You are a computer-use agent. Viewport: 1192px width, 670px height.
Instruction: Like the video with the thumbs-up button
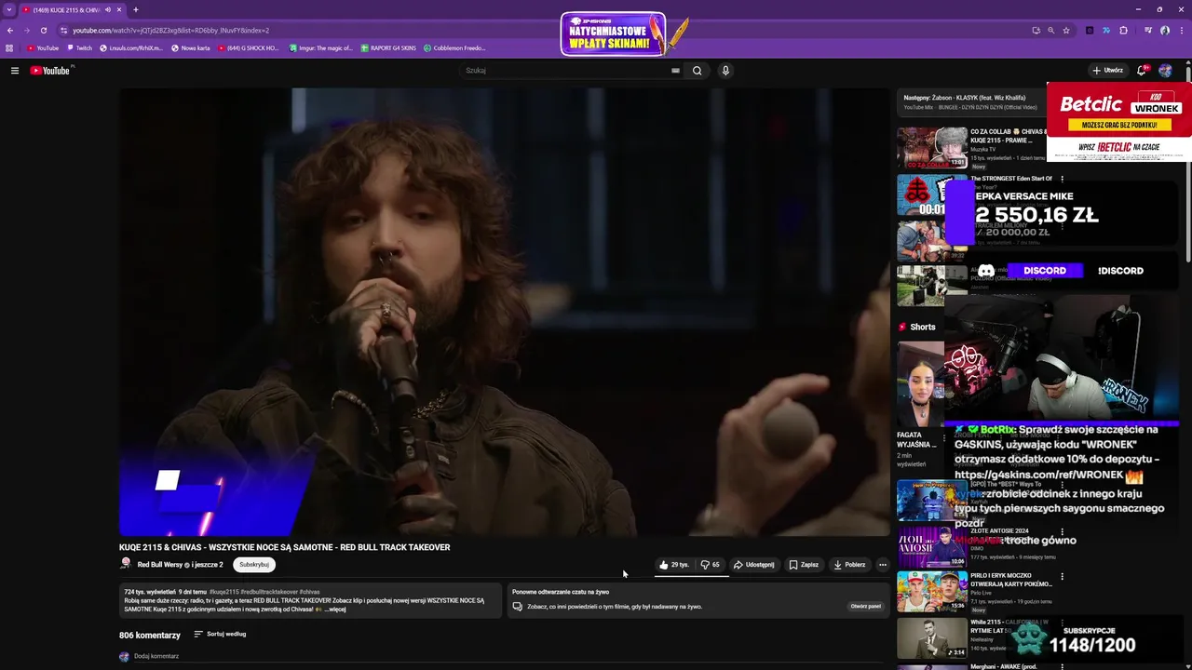673,565
